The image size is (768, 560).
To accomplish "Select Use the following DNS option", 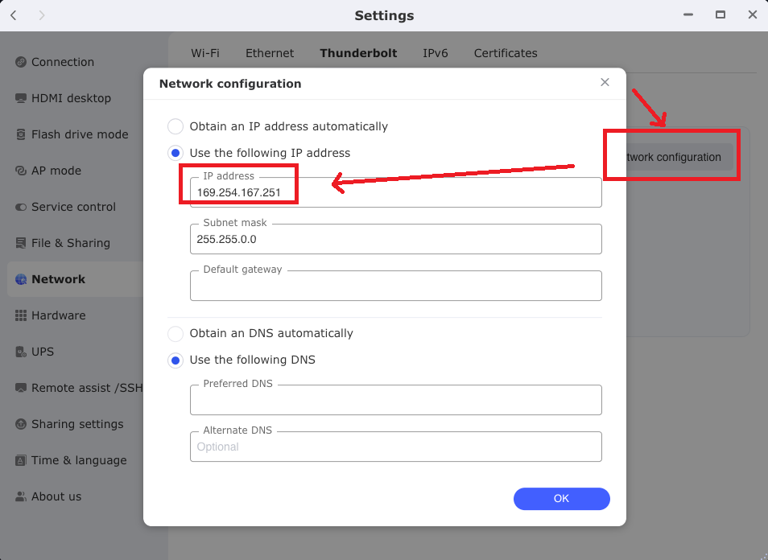I will pyautogui.click(x=175, y=360).
